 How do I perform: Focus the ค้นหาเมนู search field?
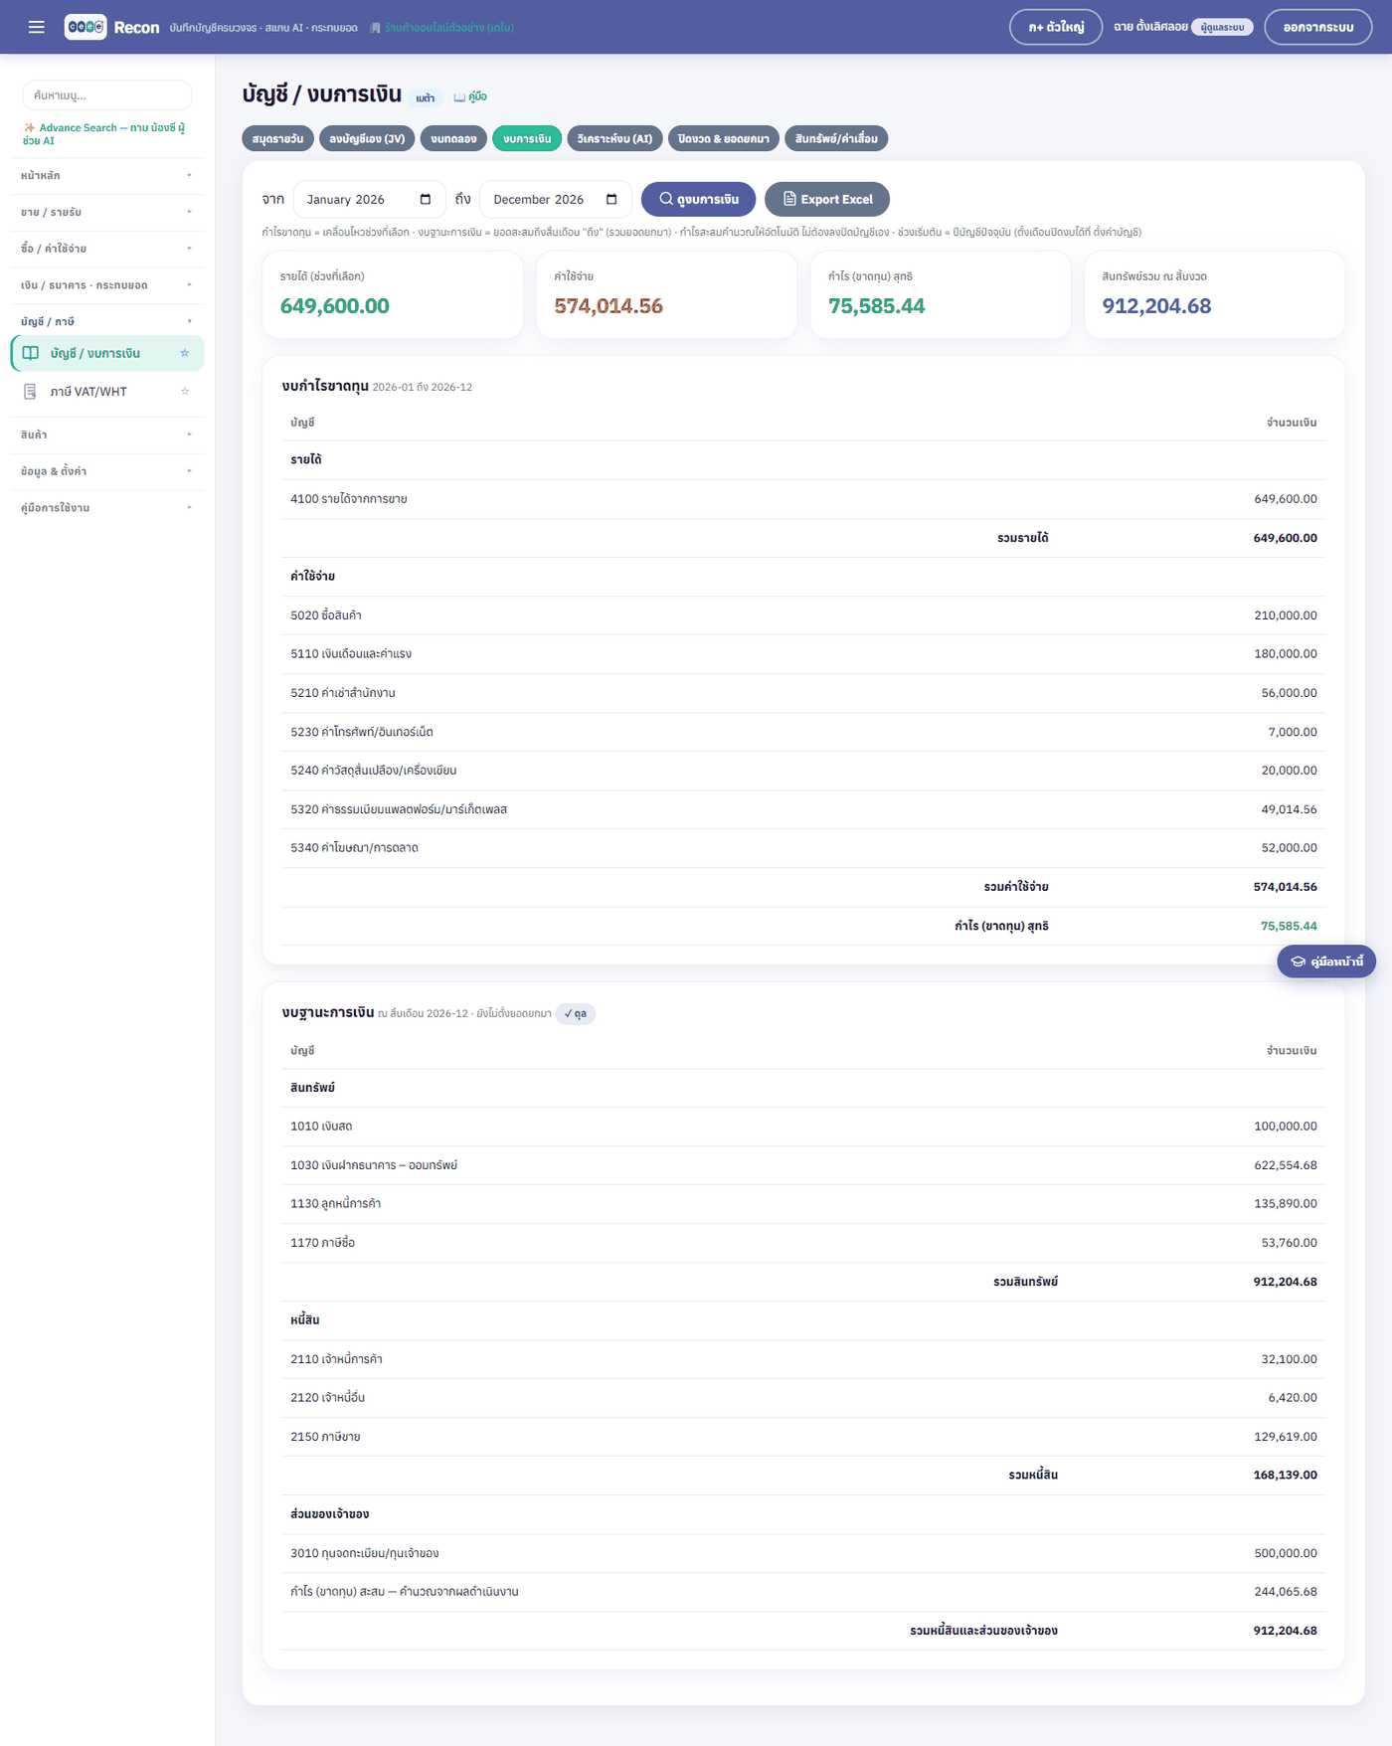[107, 95]
